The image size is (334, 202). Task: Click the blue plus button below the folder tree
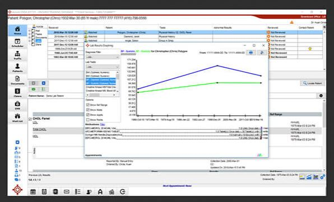point(44,83)
